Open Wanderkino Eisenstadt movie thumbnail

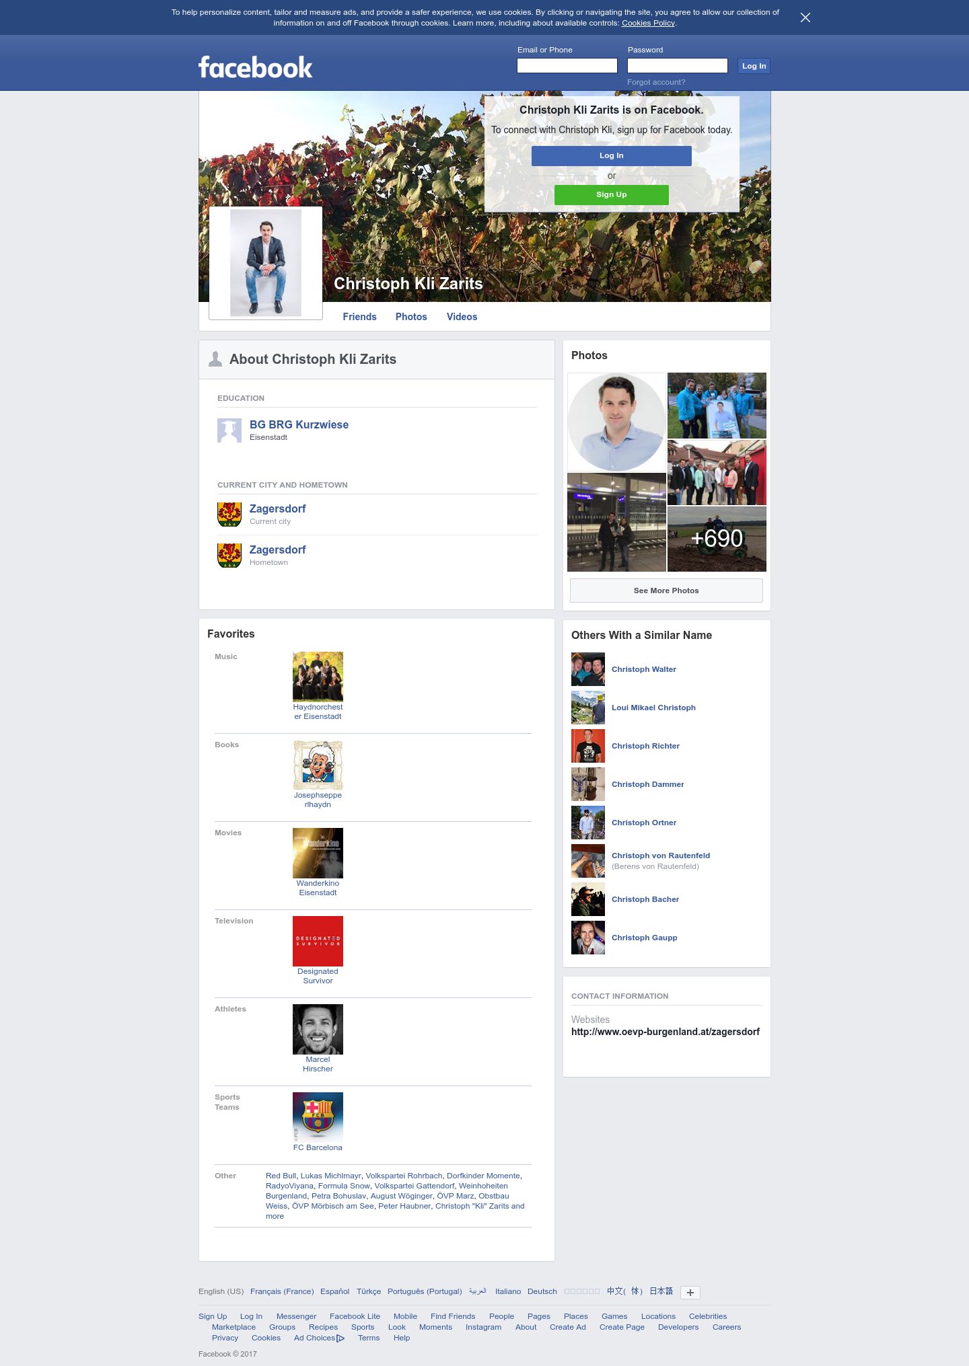pos(318,853)
